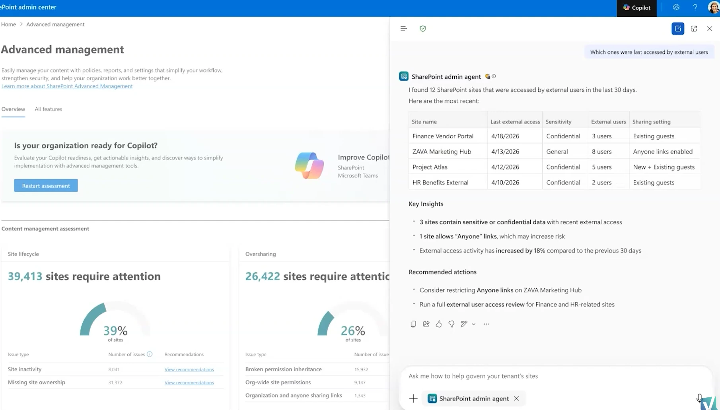Select the Overview tab

click(13, 109)
